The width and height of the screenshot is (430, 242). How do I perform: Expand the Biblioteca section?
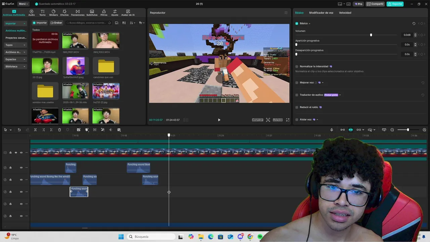(15, 67)
